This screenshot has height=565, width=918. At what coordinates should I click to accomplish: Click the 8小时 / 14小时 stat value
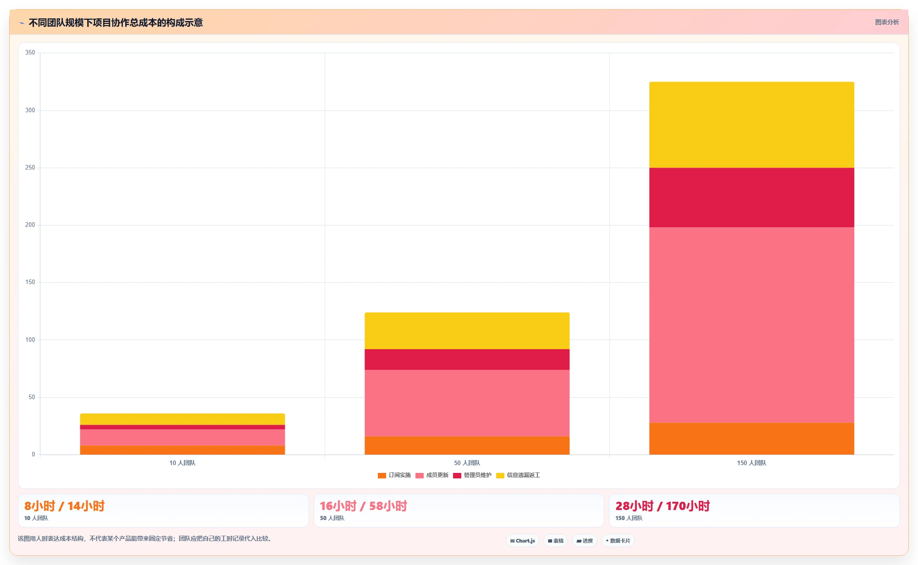[64, 506]
